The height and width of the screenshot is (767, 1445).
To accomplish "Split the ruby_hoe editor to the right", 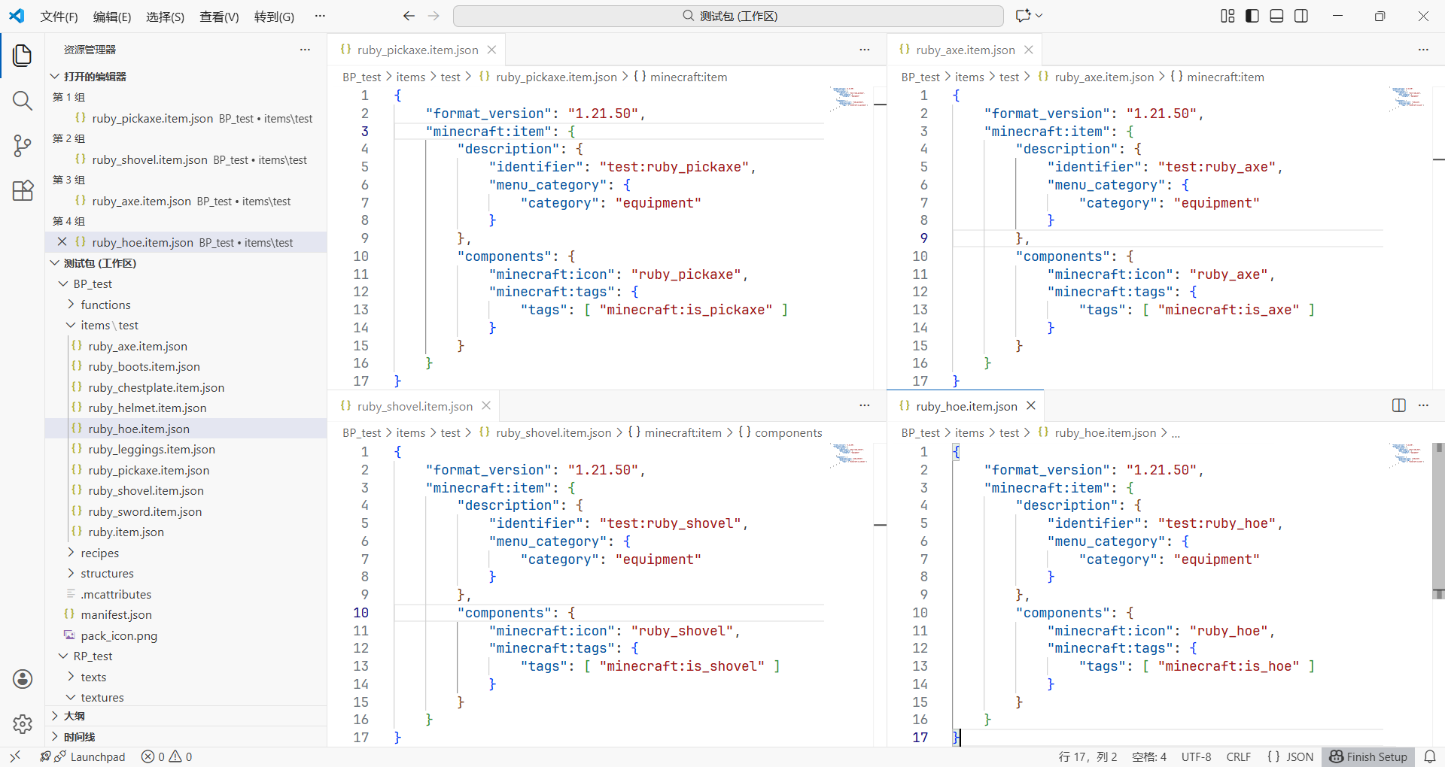I will 1398,405.
